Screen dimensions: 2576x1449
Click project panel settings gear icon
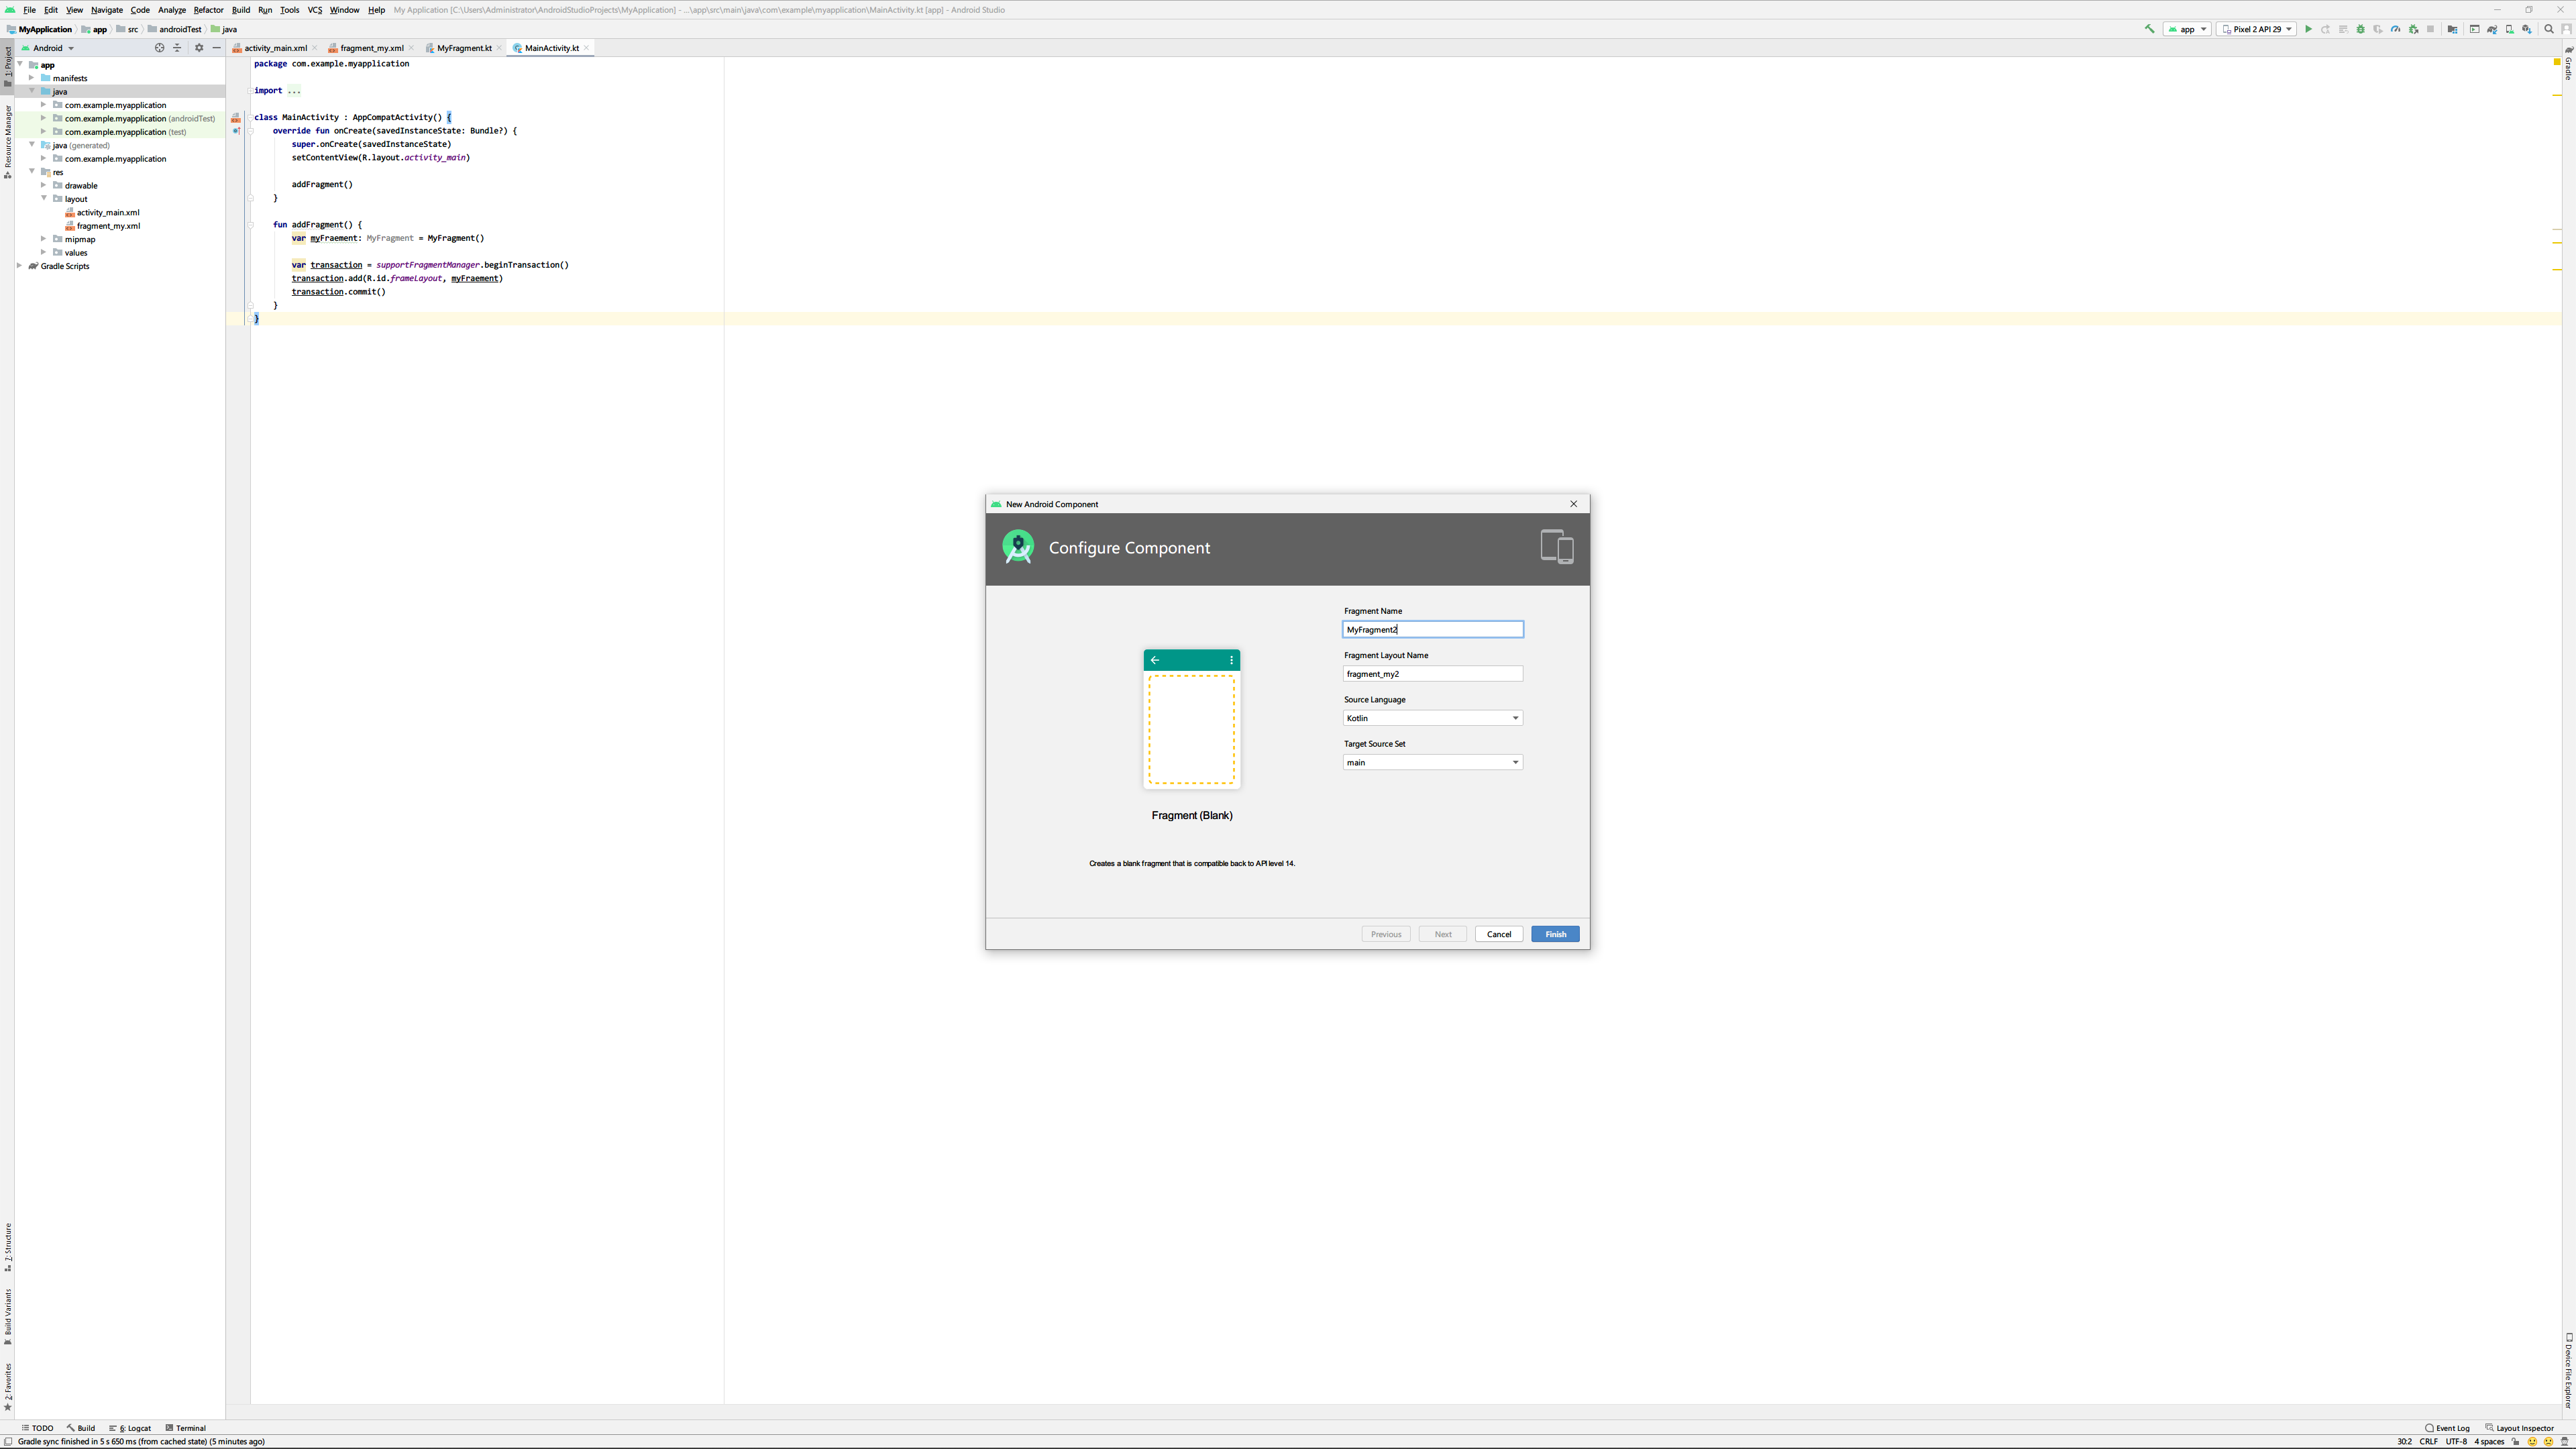tap(198, 48)
